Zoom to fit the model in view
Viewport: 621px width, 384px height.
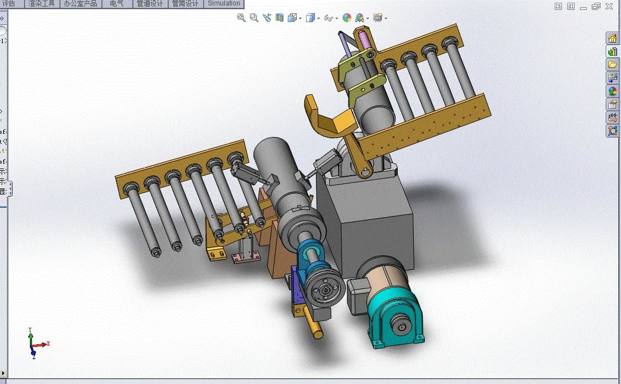tap(241, 18)
